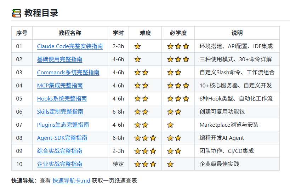Click the 教程名称 column header
The width and height of the screenshot is (290, 189).
tap(70, 33)
